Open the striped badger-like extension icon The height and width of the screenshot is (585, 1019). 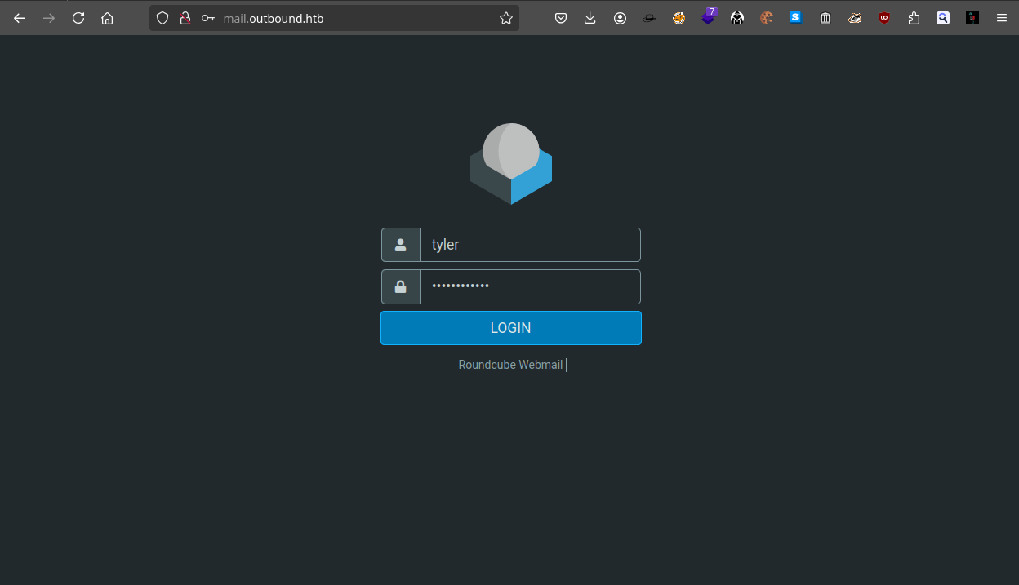tap(855, 18)
